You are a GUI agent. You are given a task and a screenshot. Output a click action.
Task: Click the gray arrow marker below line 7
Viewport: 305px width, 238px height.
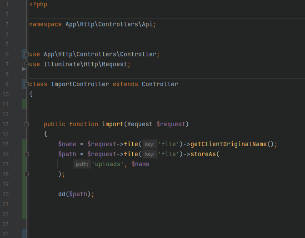coord(24,69)
